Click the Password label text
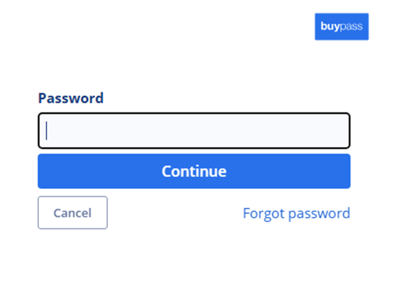Viewport: 403px width, 289px height. (x=71, y=98)
